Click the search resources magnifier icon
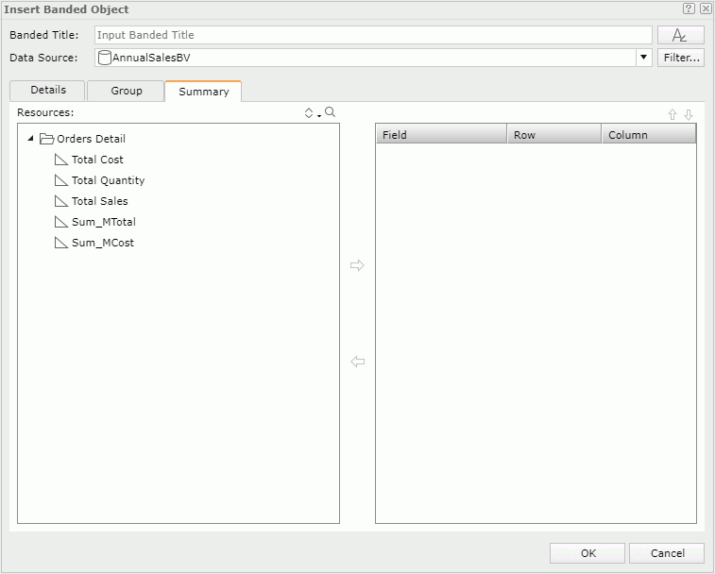 pos(330,112)
